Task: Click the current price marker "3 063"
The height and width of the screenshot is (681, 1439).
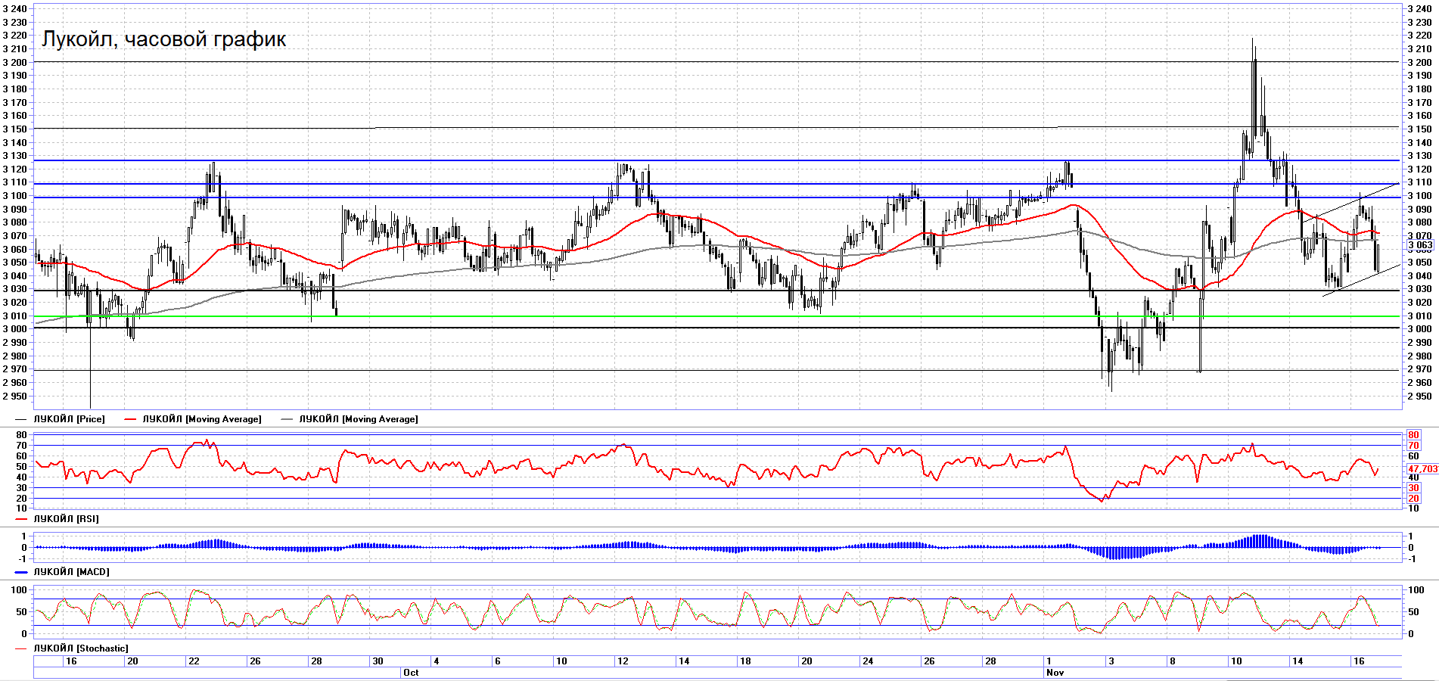Action: (x=1420, y=245)
